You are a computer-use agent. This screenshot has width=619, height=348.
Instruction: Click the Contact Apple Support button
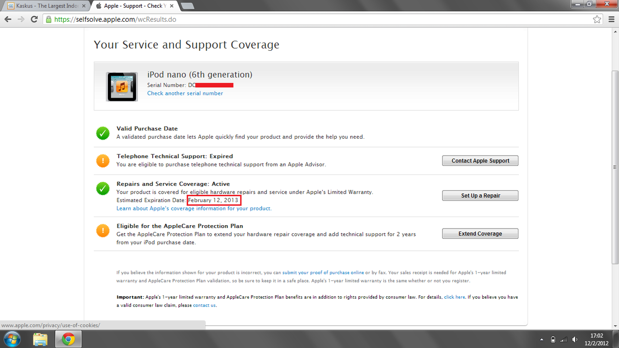click(480, 160)
